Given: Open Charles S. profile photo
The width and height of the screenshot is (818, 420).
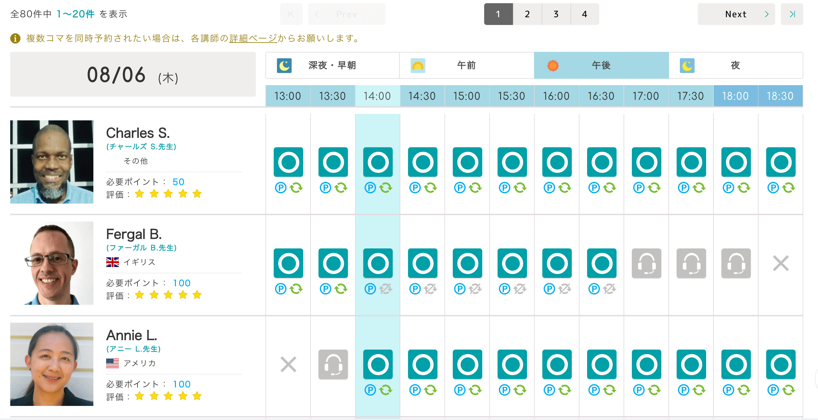Looking at the screenshot, I should coord(52,162).
